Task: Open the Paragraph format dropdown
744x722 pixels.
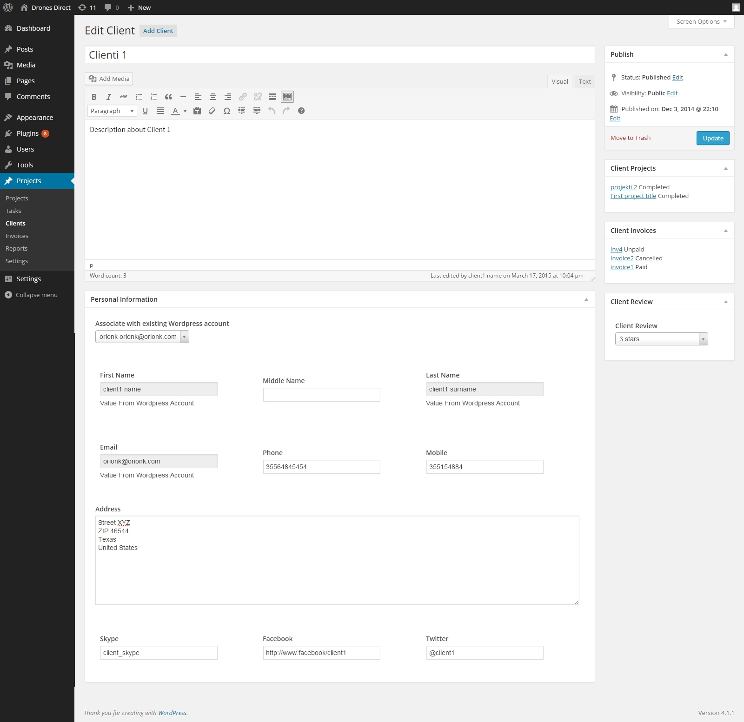Action: pyautogui.click(x=112, y=111)
